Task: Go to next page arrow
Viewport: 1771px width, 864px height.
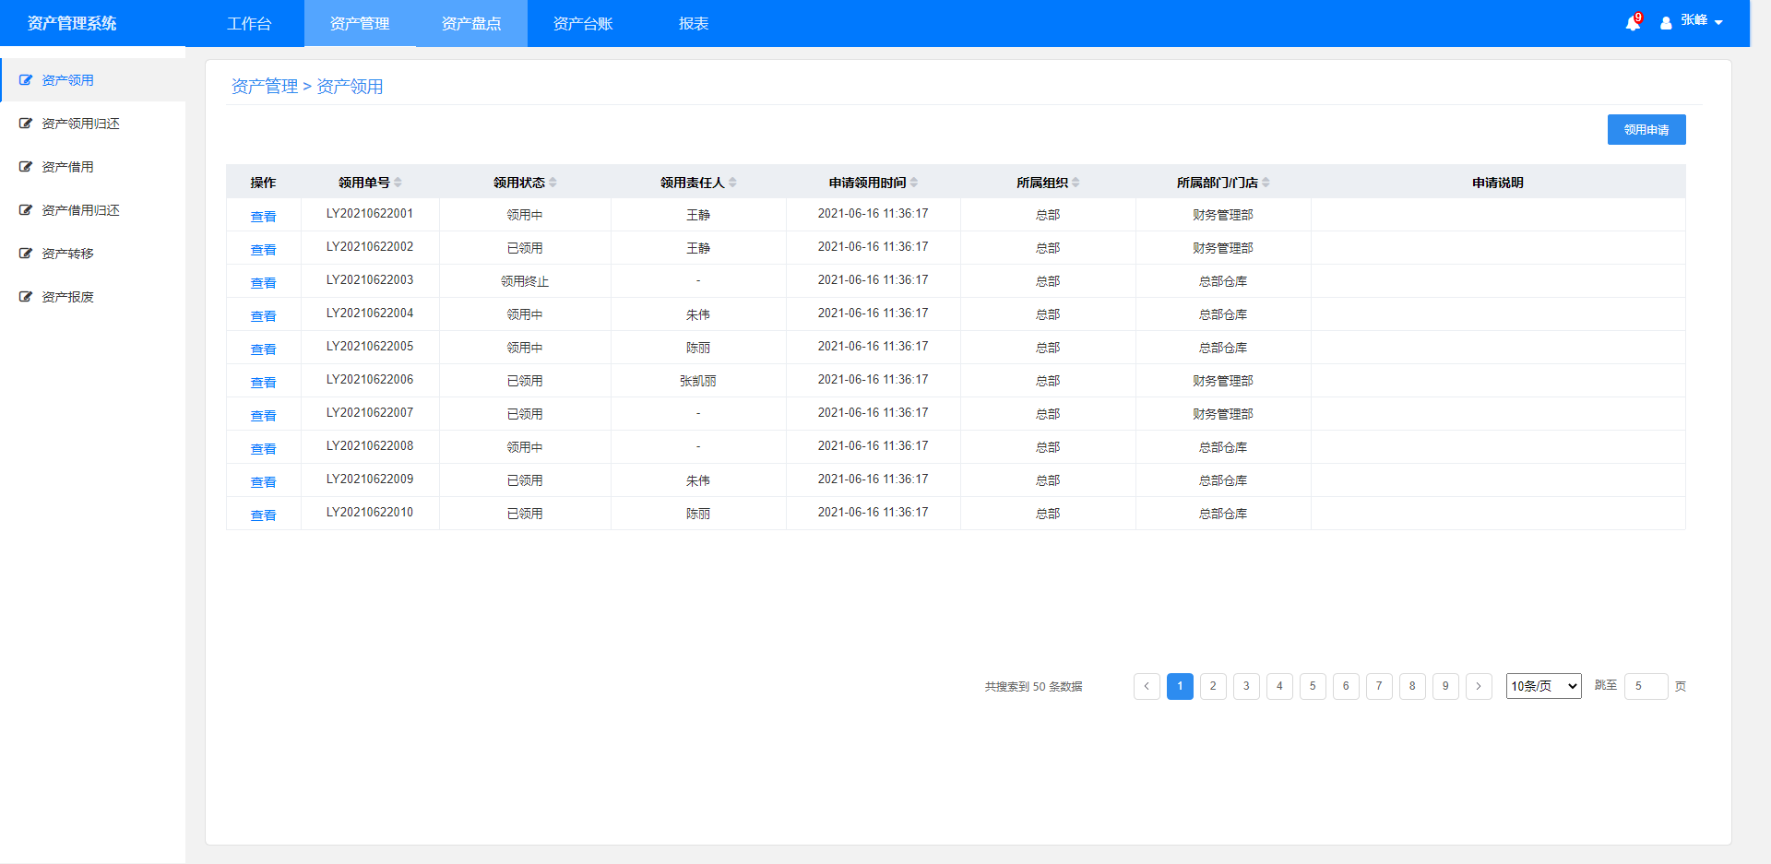Action: (1479, 686)
